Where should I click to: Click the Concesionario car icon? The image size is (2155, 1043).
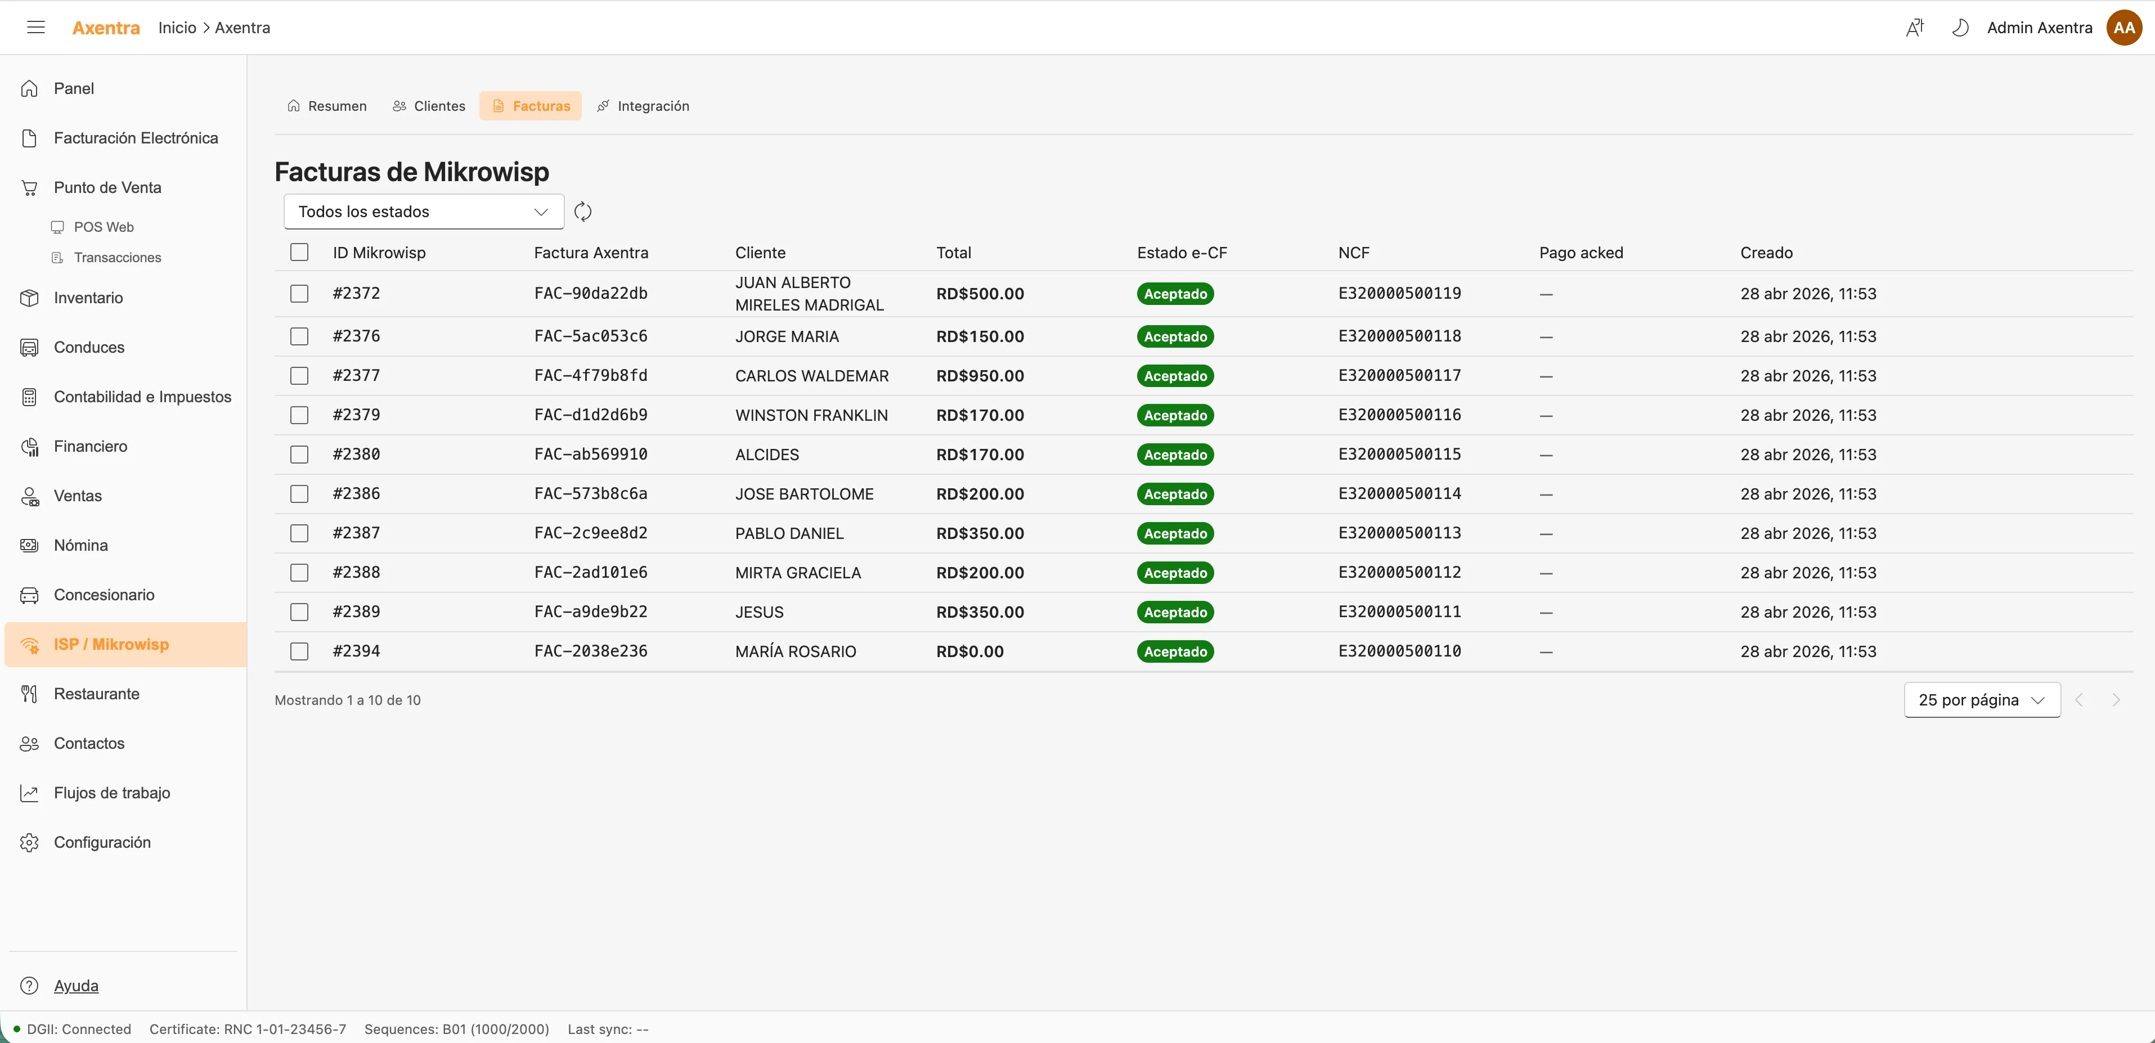pyautogui.click(x=29, y=595)
